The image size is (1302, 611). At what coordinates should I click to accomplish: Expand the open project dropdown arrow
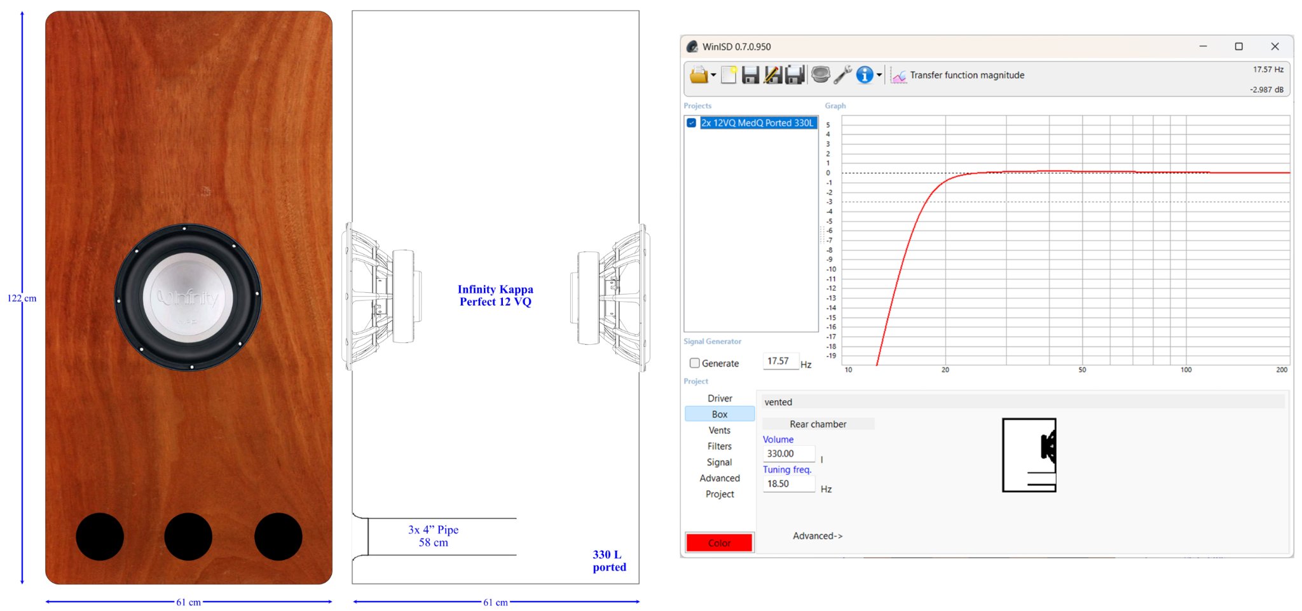pyautogui.click(x=713, y=75)
